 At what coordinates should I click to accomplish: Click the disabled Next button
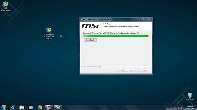pos(132,70)
